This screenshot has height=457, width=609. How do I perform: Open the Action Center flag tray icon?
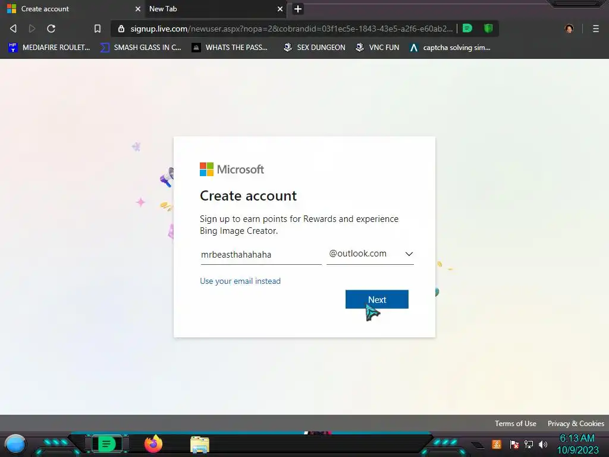tap(514, 444)
